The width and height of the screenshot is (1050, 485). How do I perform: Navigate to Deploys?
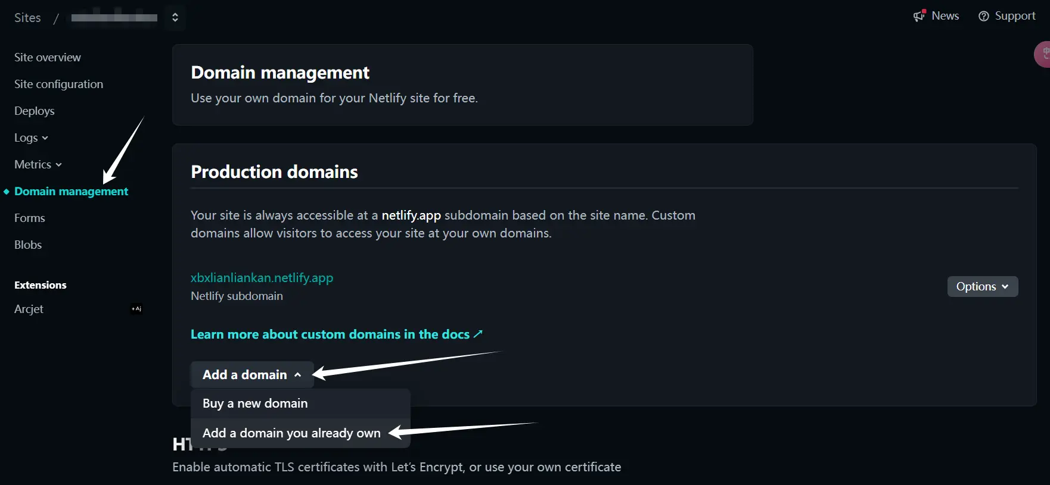point(35,111)
